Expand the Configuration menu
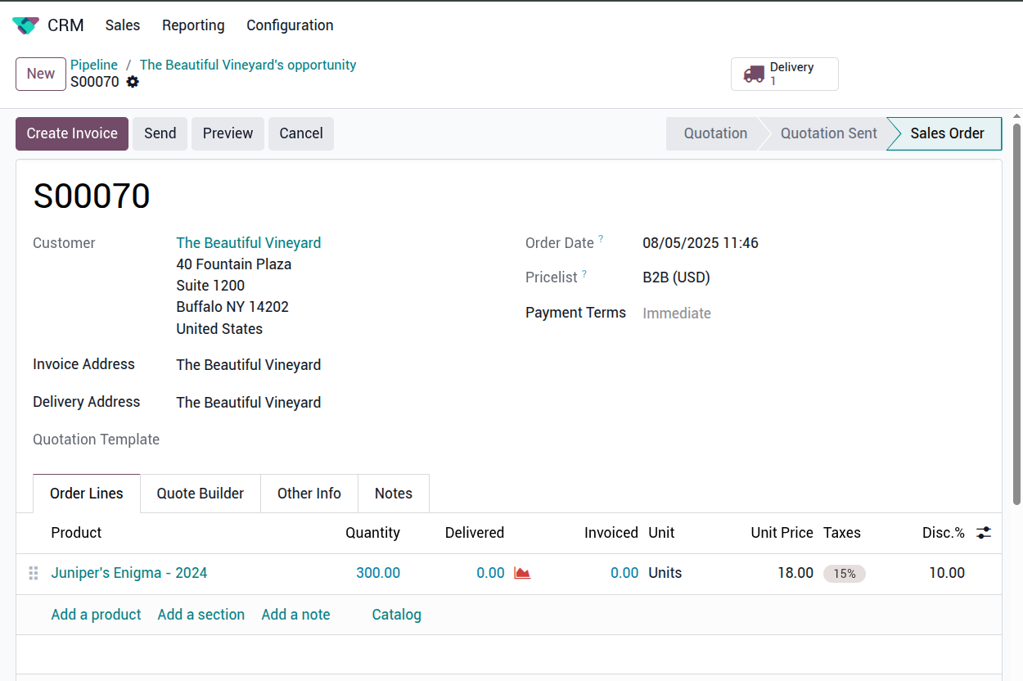Screen dimensions: 1023x681 (x=290, y=25)
